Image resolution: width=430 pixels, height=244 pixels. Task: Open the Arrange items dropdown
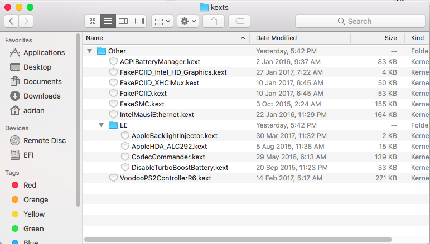click(x=162, y=21)
